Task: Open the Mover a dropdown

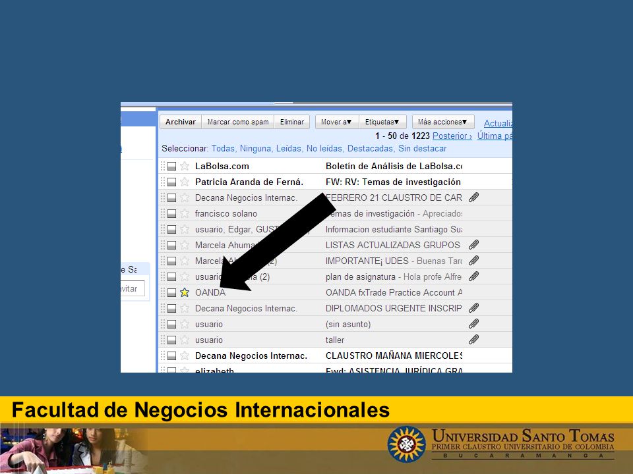Action: (337, 122)
